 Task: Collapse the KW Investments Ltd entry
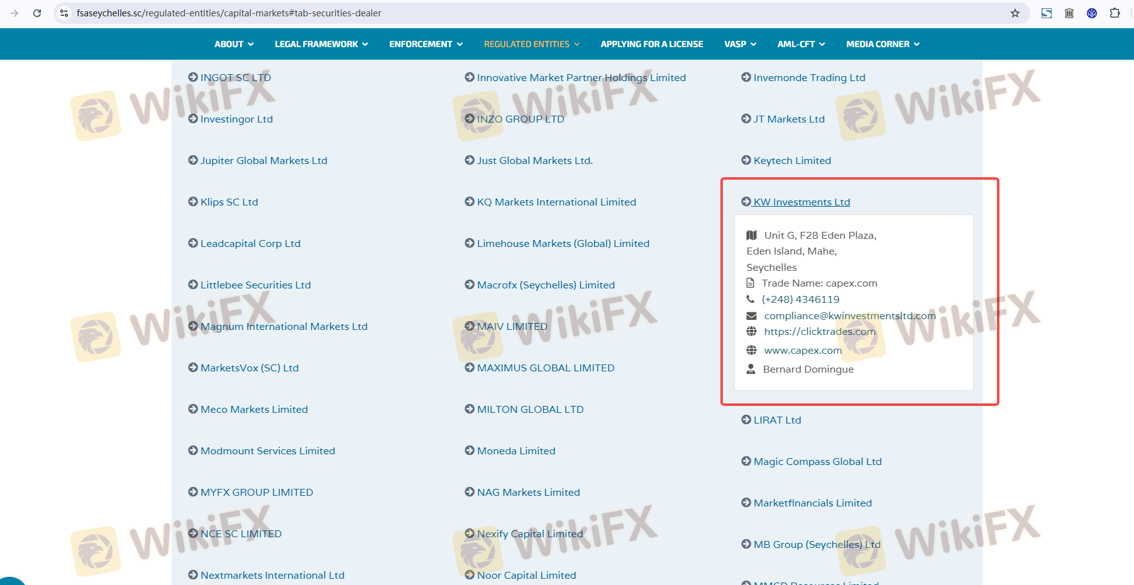pyautogui.click(x=801, y=202)
